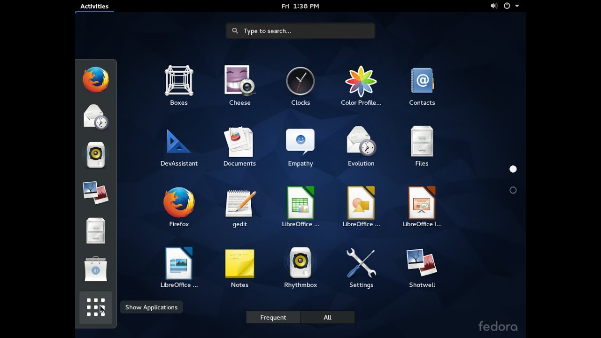Click Shotwell photos in the dash
This screenshot has height=338, width=601.
point(96,192)
